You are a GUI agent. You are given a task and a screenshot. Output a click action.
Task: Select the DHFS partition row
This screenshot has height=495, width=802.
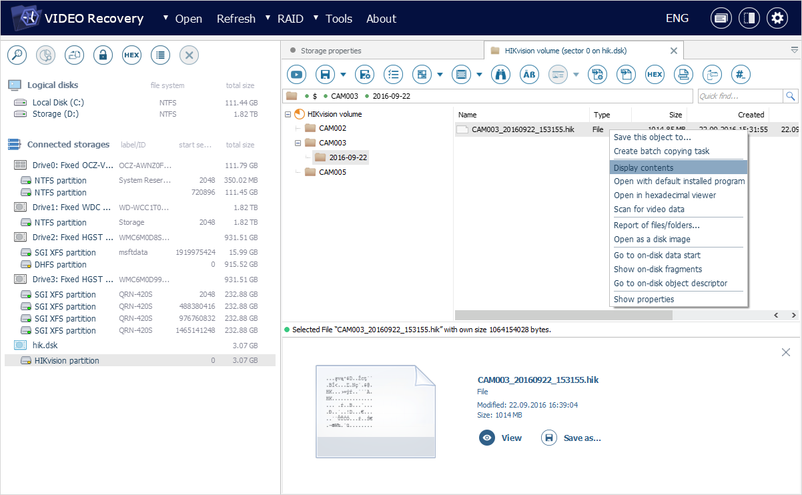pyautogui.click(x=140, y=265)
